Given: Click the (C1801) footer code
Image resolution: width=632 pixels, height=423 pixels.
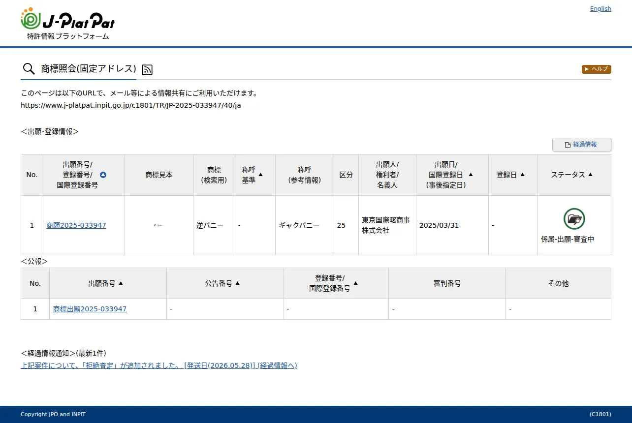Looking at the screenshot, I should (x=600, y=414).
